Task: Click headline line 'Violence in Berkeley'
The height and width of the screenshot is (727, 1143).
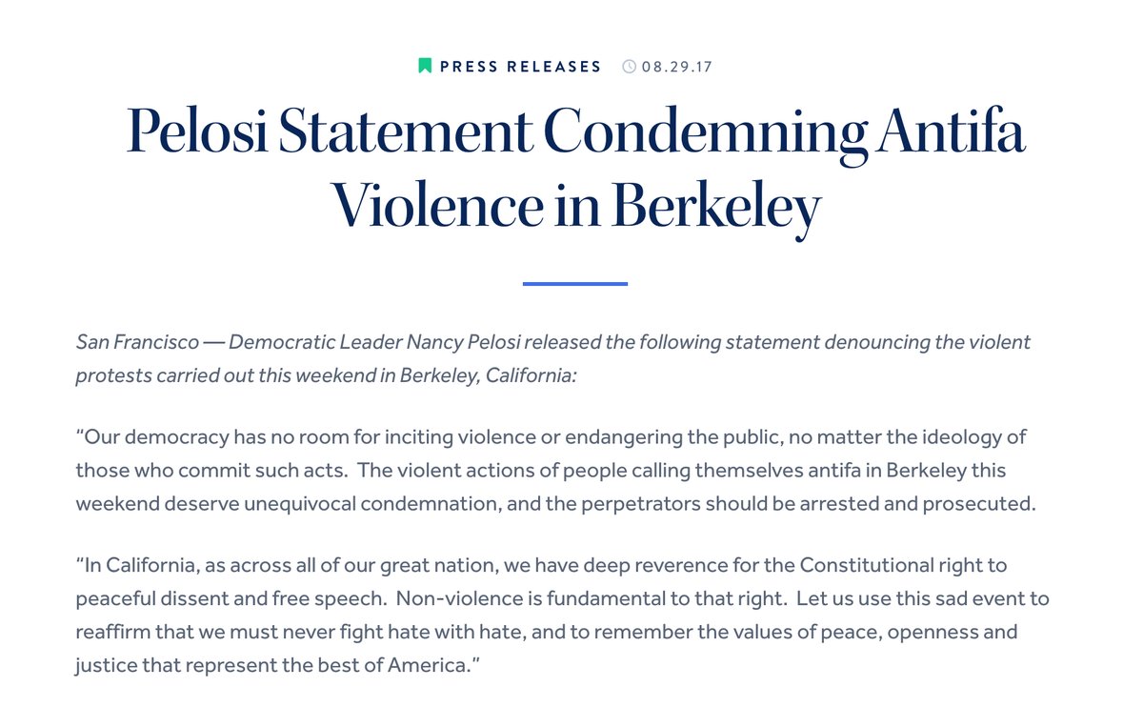Action: (x=575, y=208)
